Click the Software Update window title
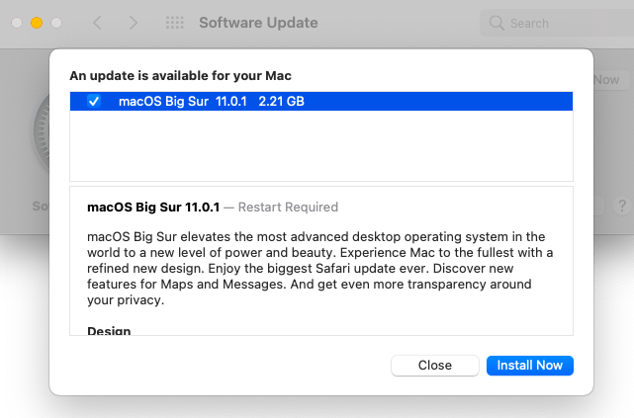The height and width of the screenshot is (418, 634). [258, 23]
